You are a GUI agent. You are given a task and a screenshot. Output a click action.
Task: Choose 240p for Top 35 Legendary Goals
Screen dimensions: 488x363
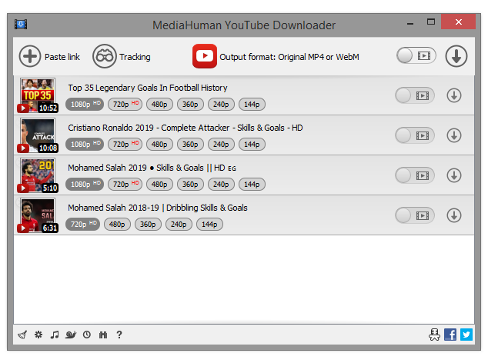(221, 104)
